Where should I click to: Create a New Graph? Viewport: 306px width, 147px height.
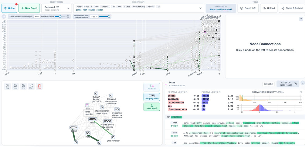tap(29, 8)
